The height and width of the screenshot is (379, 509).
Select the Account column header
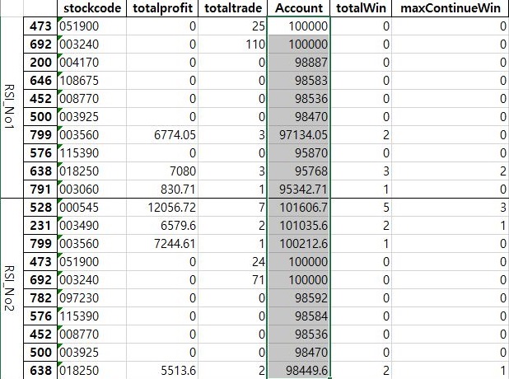[x=299, y=8]
